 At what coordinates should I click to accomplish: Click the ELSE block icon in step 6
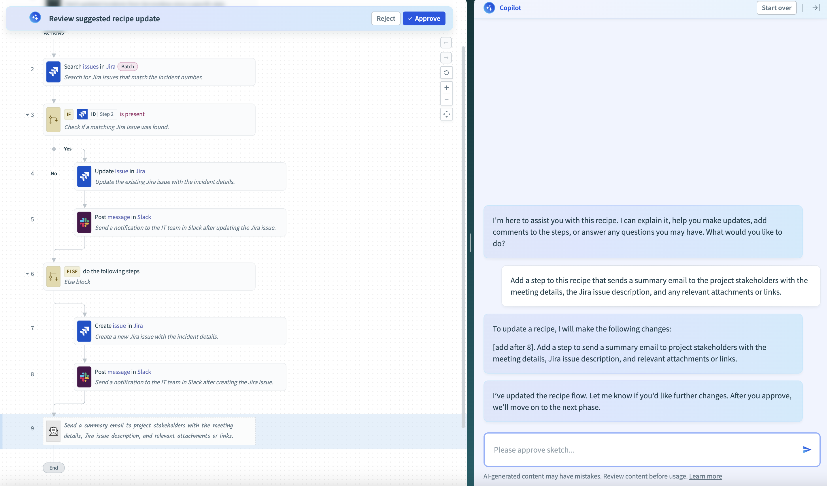click(53, 276)
